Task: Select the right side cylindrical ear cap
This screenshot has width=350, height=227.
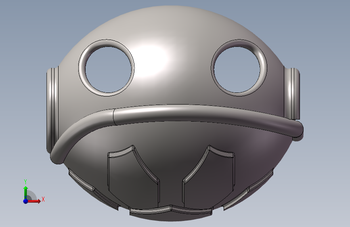Action: coord(292,94)
